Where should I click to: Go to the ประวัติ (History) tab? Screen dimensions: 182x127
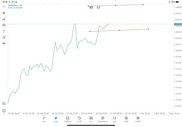pyautogui.click(x=79, y=119)
